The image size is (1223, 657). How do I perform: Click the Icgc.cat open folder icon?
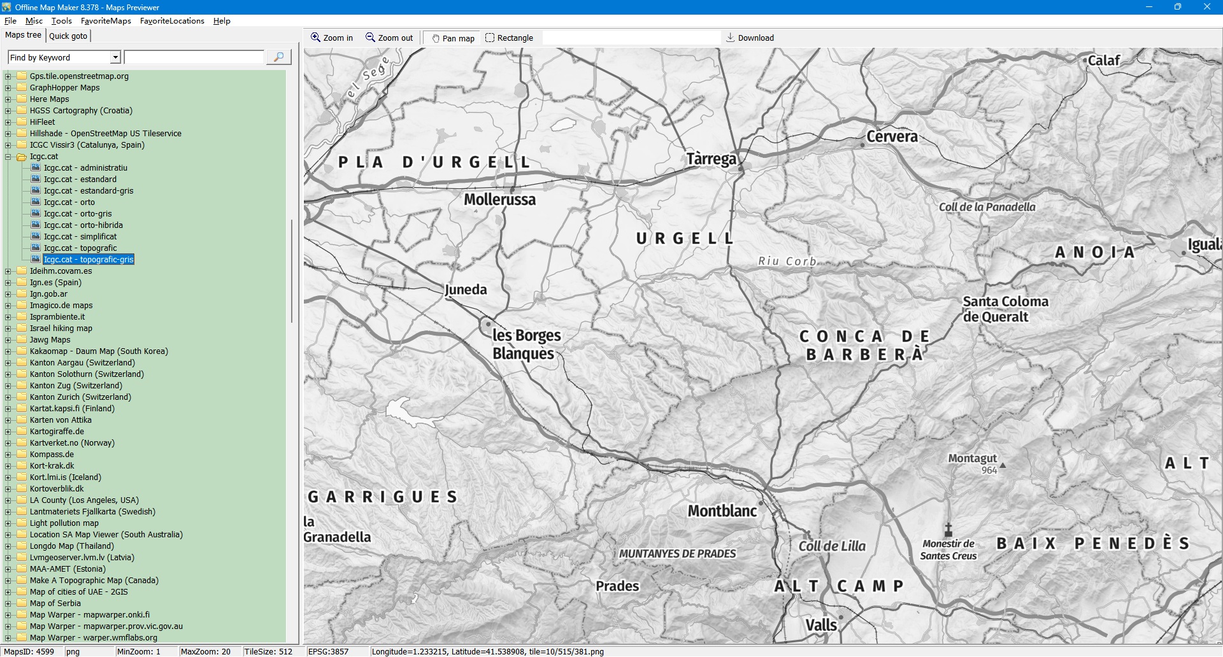tap(22, 157)
